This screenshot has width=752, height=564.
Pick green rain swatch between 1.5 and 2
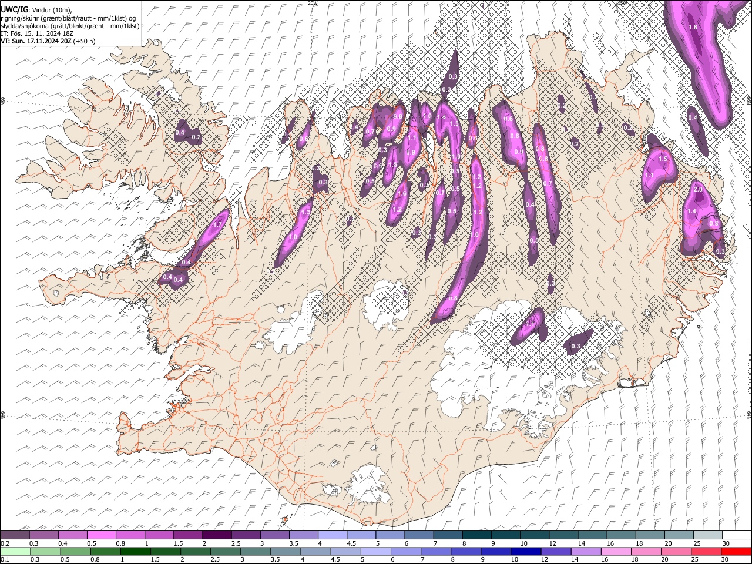tap(165, 551)
